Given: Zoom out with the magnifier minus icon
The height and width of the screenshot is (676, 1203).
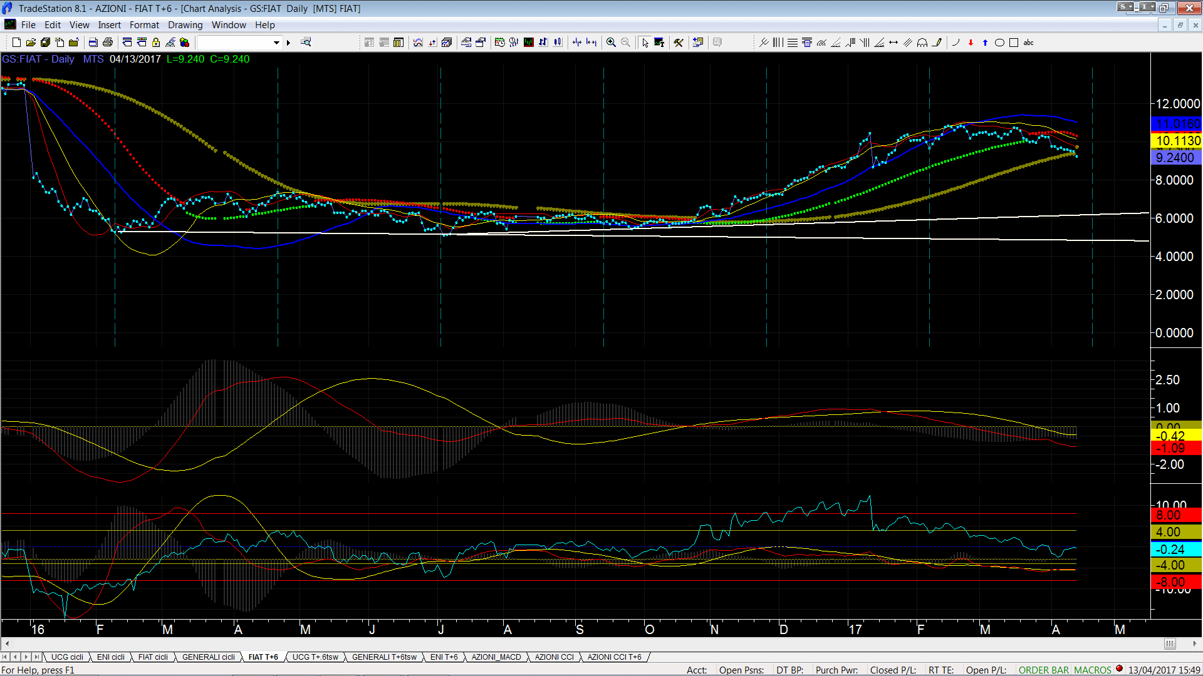Looking at the screenshot, I should coord(625,43).
